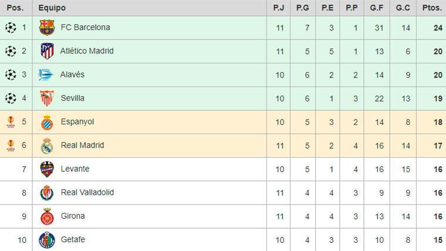Click the Atlético Madrid crest icon

[47, 51]
